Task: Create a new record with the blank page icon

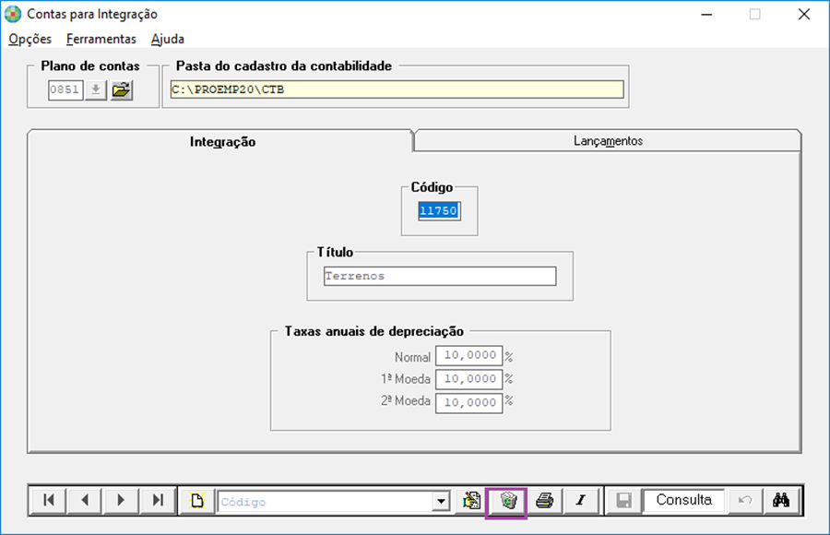Action: (197, 500)
